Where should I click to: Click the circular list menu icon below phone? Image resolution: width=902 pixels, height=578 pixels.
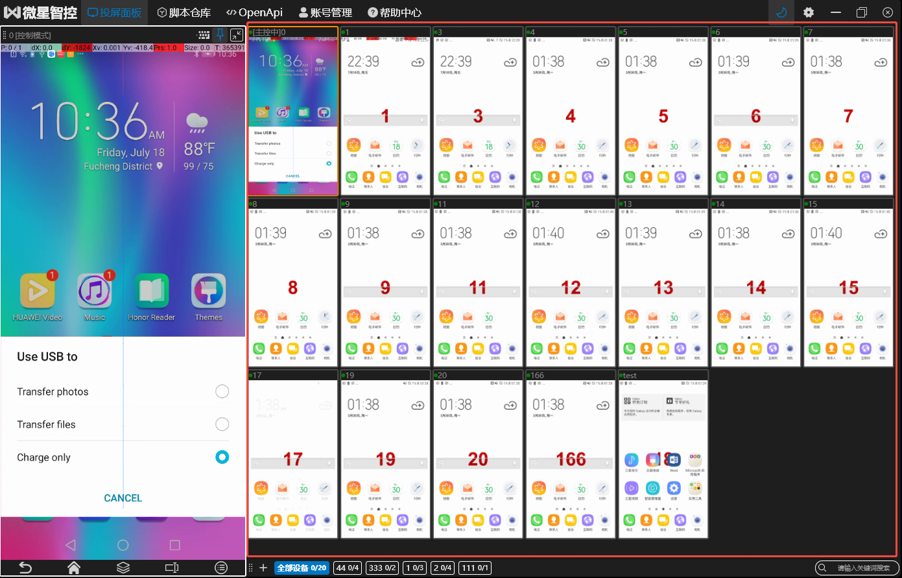coord(221,568)
